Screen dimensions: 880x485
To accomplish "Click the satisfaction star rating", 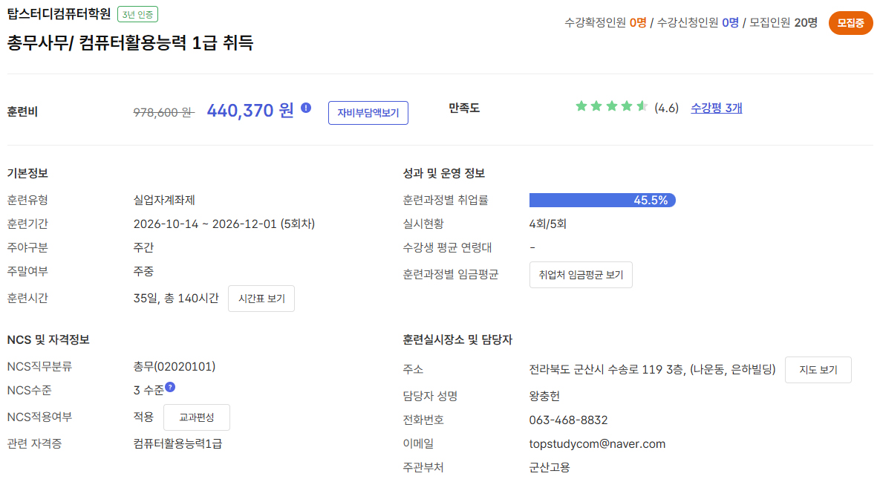I will [612, 106].
